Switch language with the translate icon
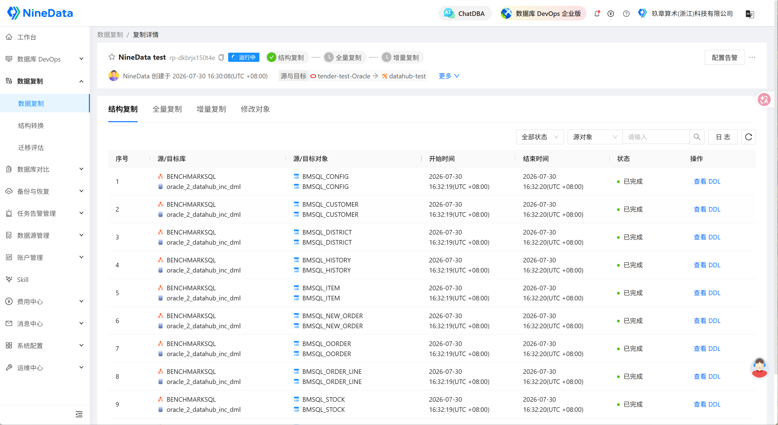 coord(750,14)
